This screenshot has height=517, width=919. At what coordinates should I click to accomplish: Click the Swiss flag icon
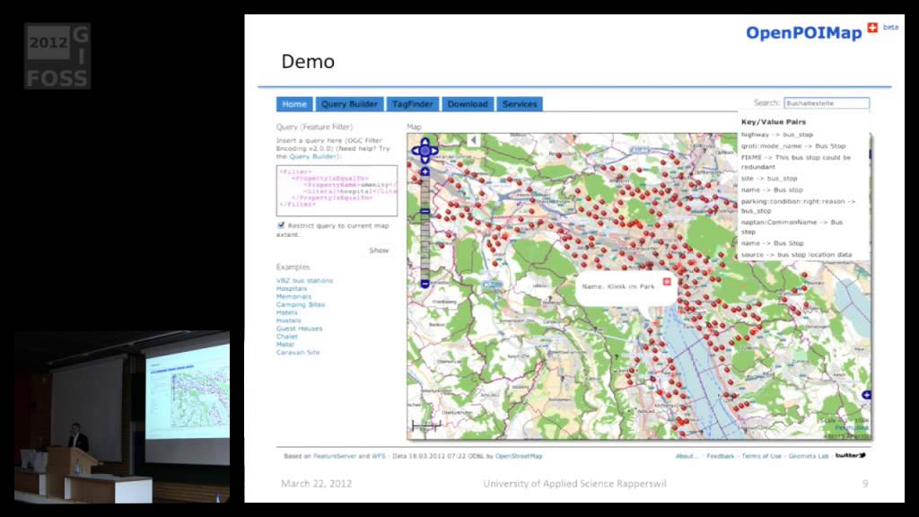tap(872, 27)
